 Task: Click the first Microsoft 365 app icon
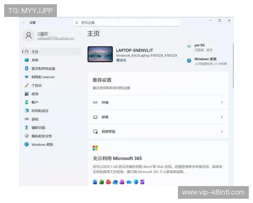(x=95, y=182)
